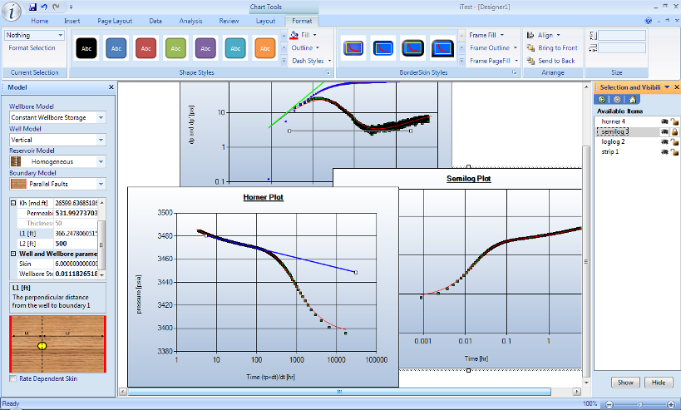
Task: Click the home icon in Selection pane
Action: pos(632,100)
